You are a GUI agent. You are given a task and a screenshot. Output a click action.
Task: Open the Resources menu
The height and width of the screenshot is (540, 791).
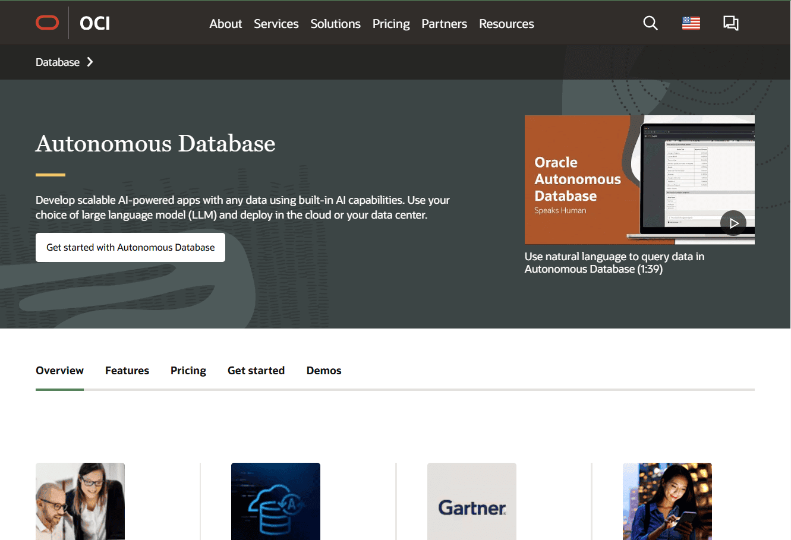click(506, 24)
